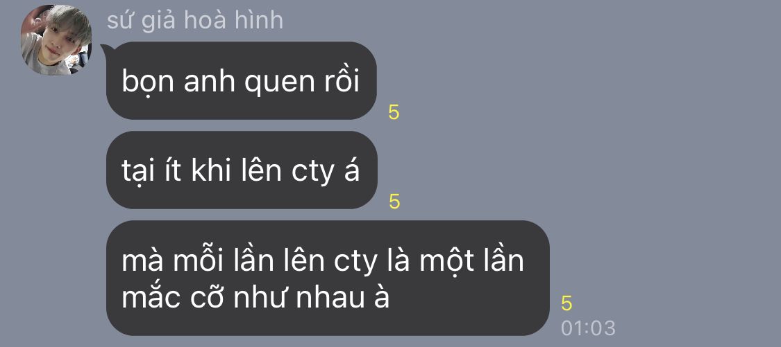Screen dimensions: 781x347
Task: Click the 01:03 timestamp
Action: 588,328
